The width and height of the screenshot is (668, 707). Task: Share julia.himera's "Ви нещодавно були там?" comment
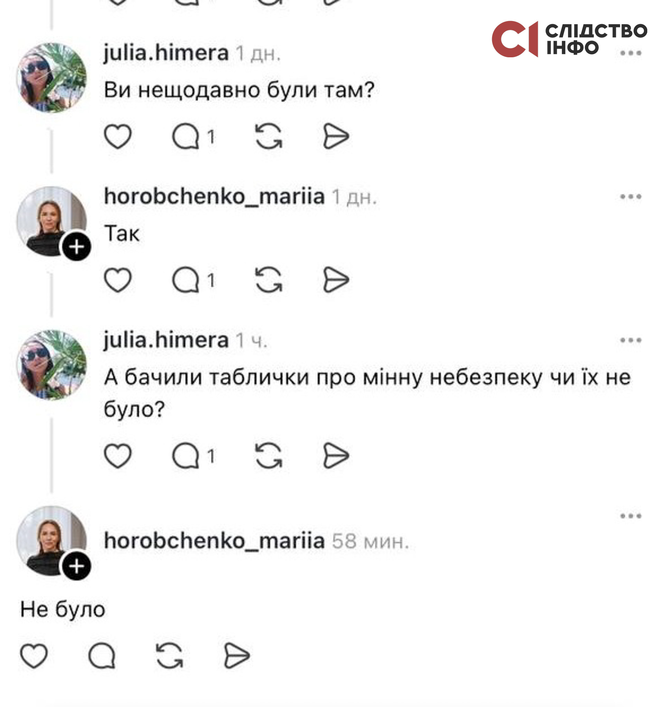(x=336, y=137)
